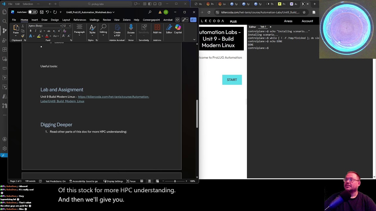Open the Comments icon in ribbon
376x211 pixels.
[177, 20]
